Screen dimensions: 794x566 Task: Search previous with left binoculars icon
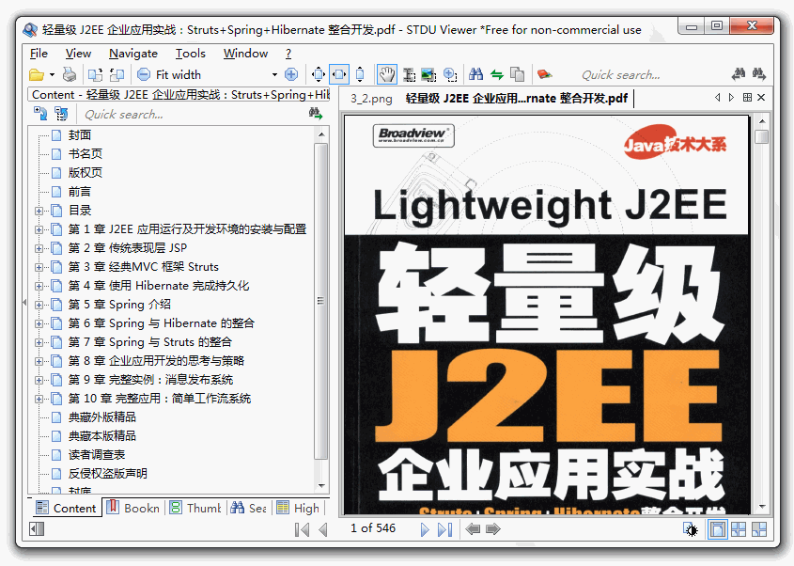739,74
